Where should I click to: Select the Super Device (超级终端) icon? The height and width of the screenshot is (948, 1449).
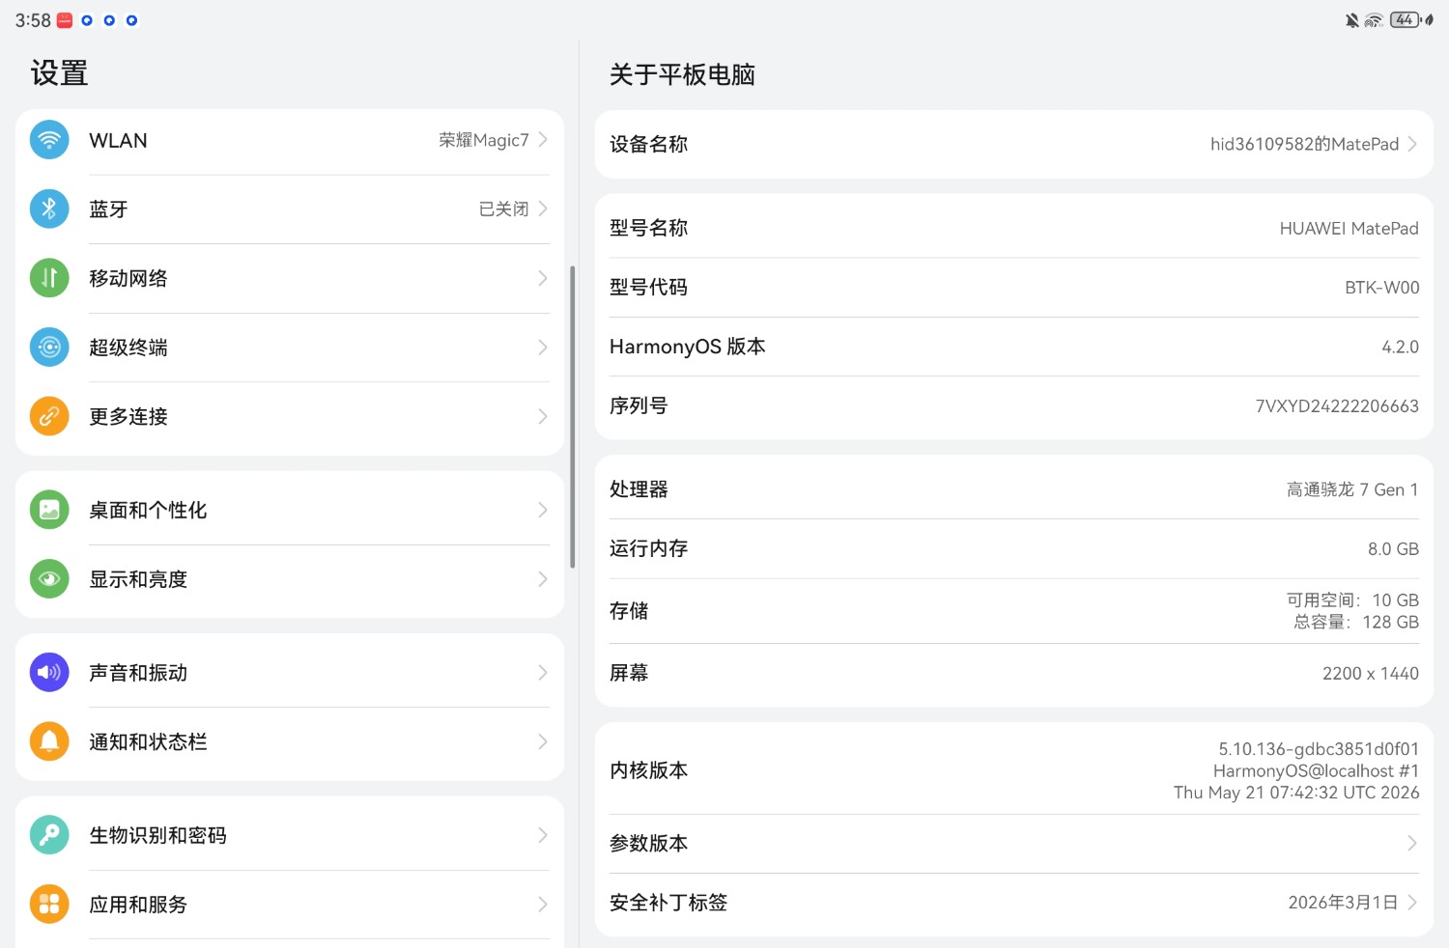click(49, 348)
